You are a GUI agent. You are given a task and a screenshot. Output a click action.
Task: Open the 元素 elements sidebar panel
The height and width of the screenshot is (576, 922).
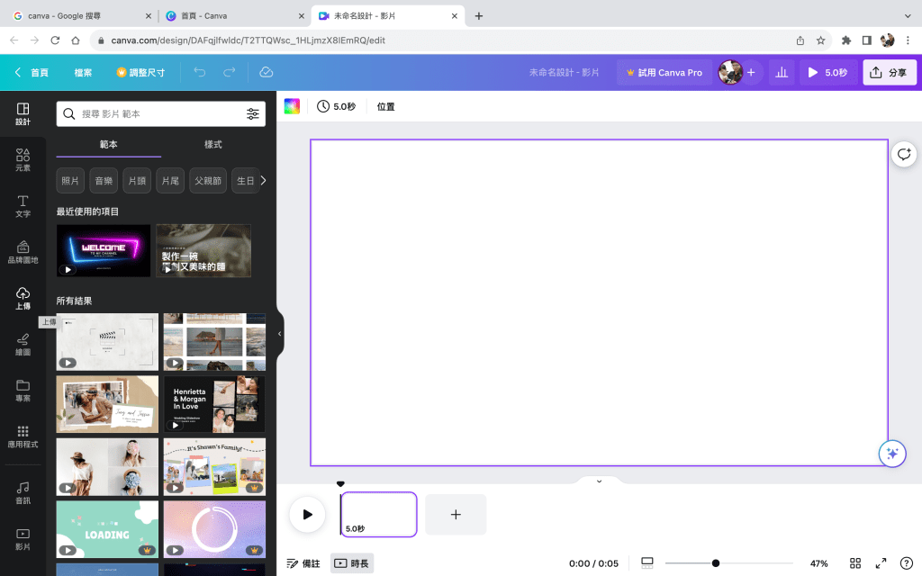(x=23, y=159)
